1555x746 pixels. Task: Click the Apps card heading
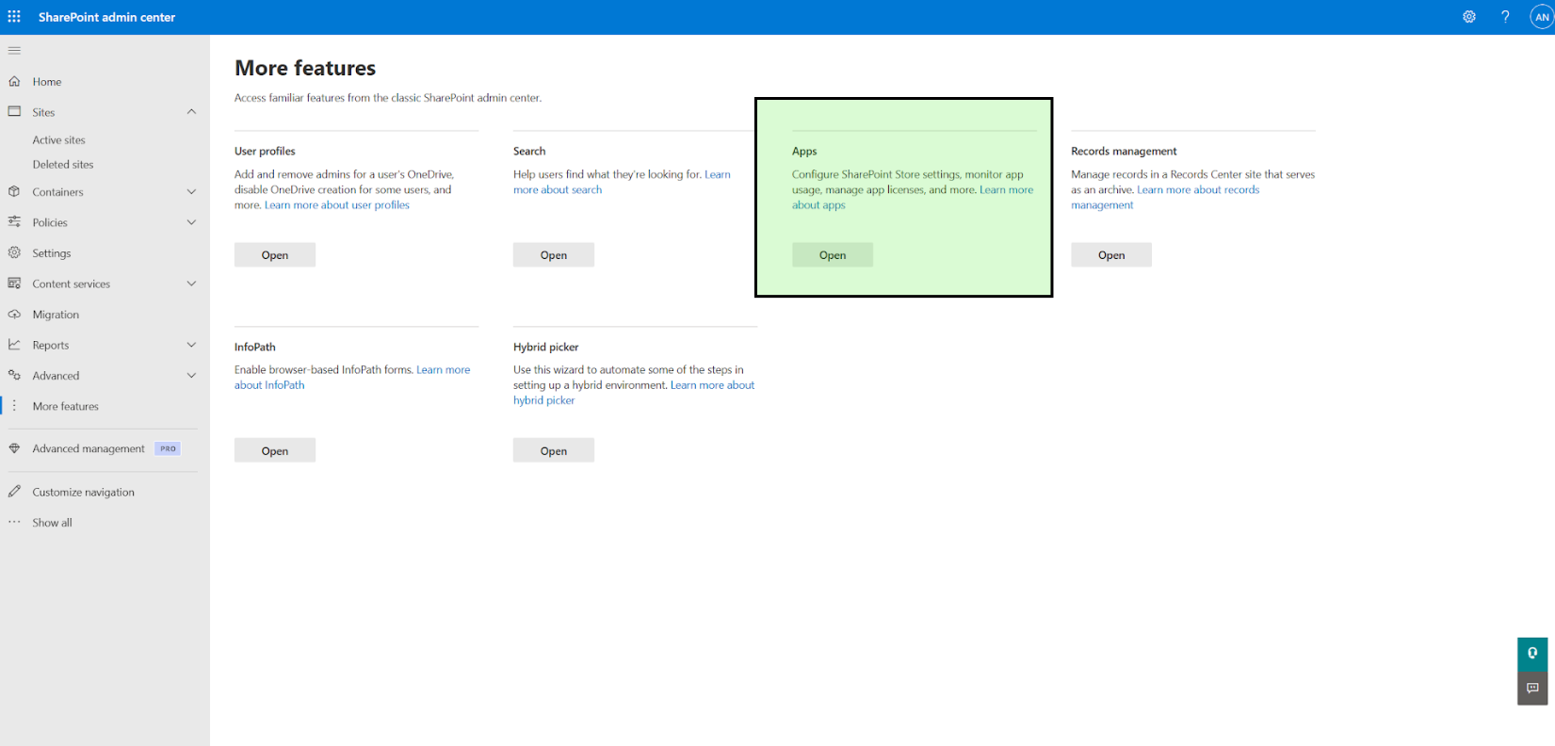[x=804, y=151]
